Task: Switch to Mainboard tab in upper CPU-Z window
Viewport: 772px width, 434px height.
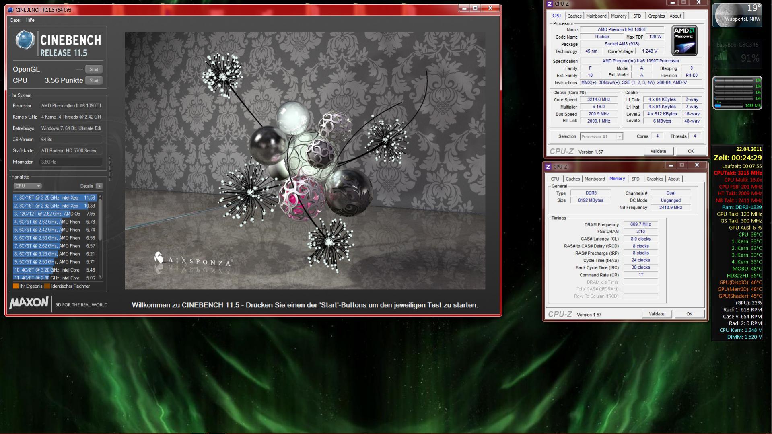Action: click(596, 16)
